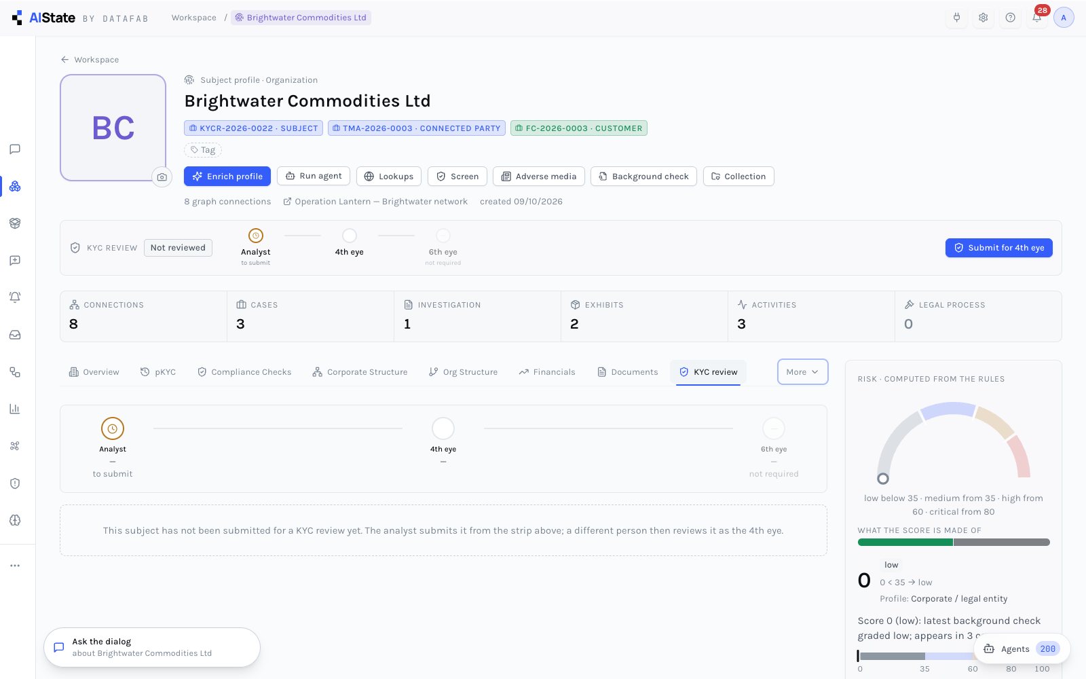Click the risk gauge needle indicator
Screen dimensions: 1086x679
click(x=883, y=479)
